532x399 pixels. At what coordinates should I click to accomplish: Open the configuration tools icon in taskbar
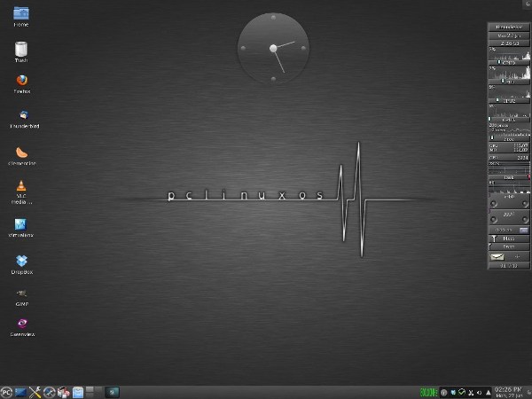click(x=35, y=391)
